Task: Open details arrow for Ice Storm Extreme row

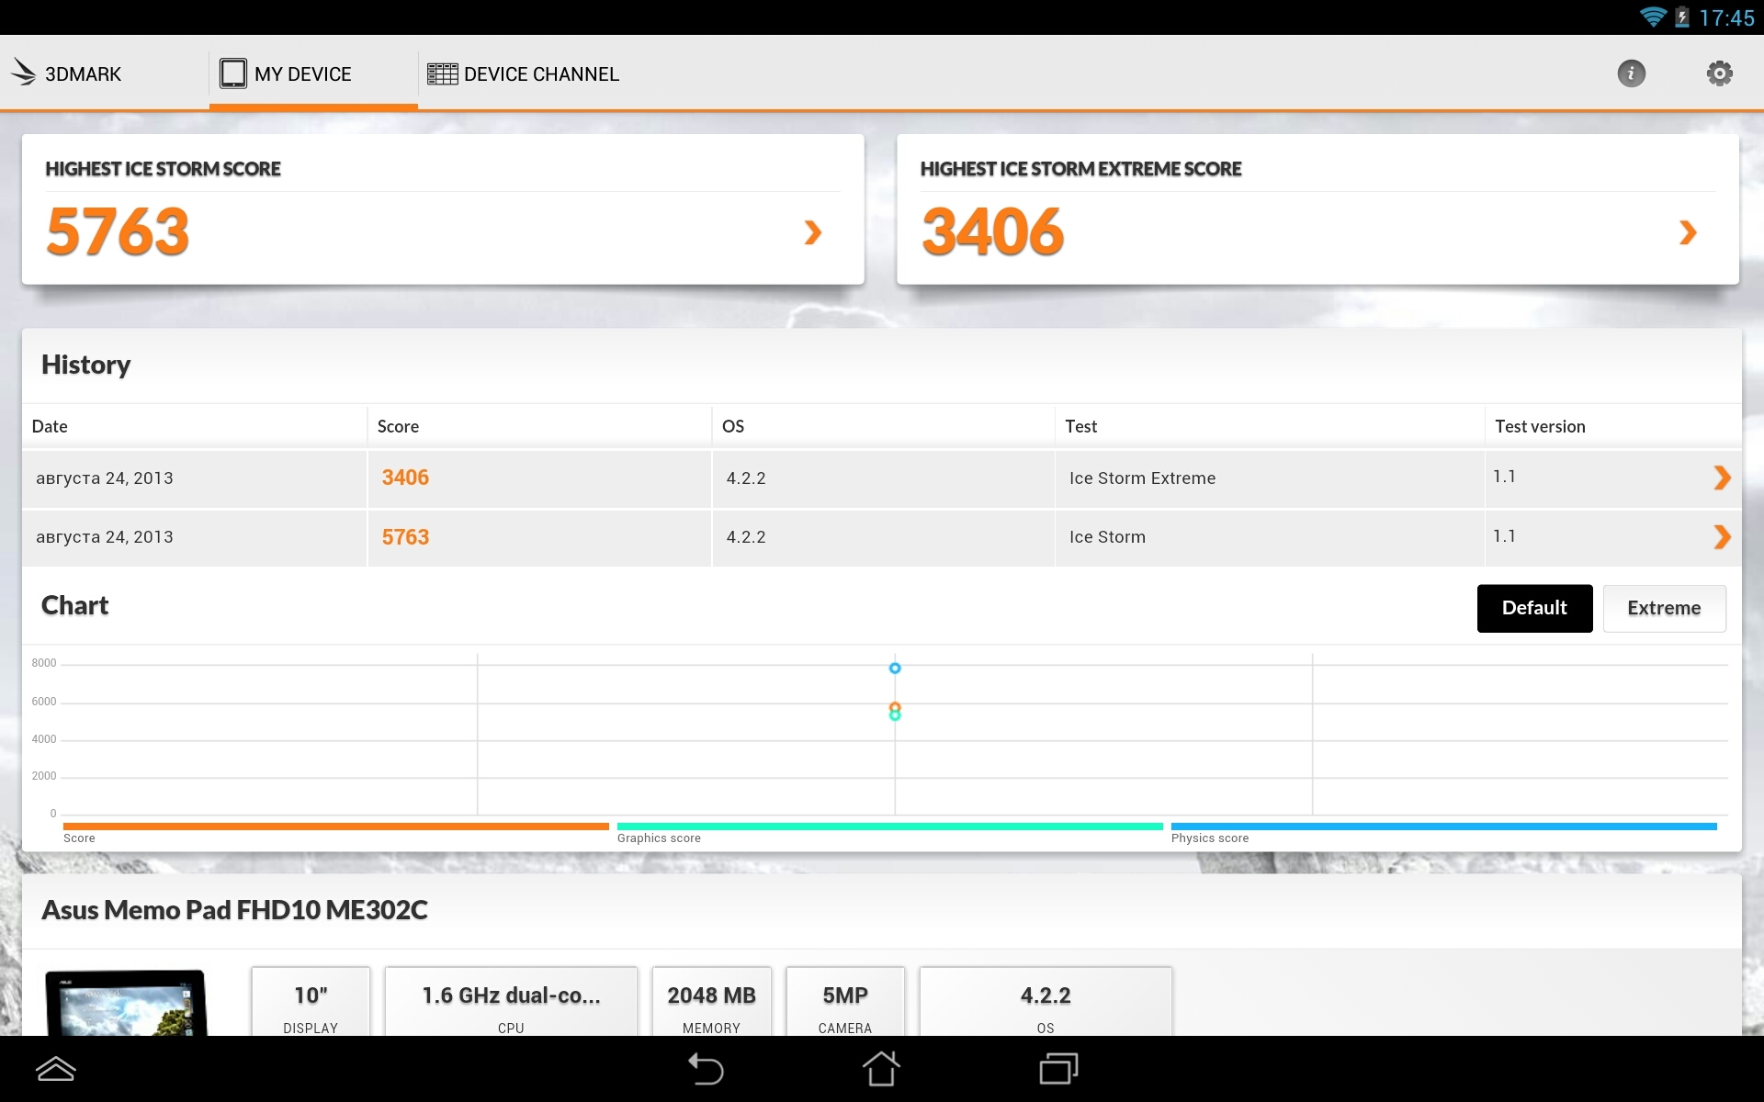Action: tap(1722, 478)
